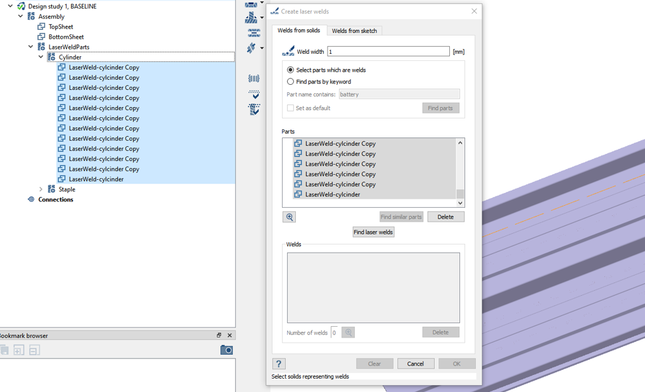The width and height of the screenshot is (645, 392).
Task: Float the Bookmark browser panel
Action: (x=219, y=336)
